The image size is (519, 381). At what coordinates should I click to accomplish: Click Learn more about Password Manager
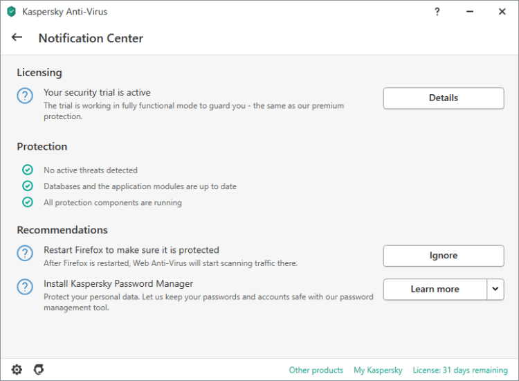point(435,290)
